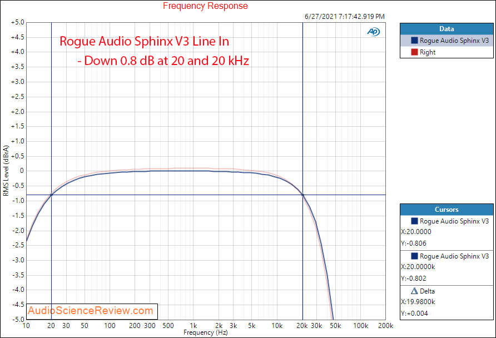Click the -5.0 tick label on Y axis
Screen dimensions: 496x338
[18, 319]
